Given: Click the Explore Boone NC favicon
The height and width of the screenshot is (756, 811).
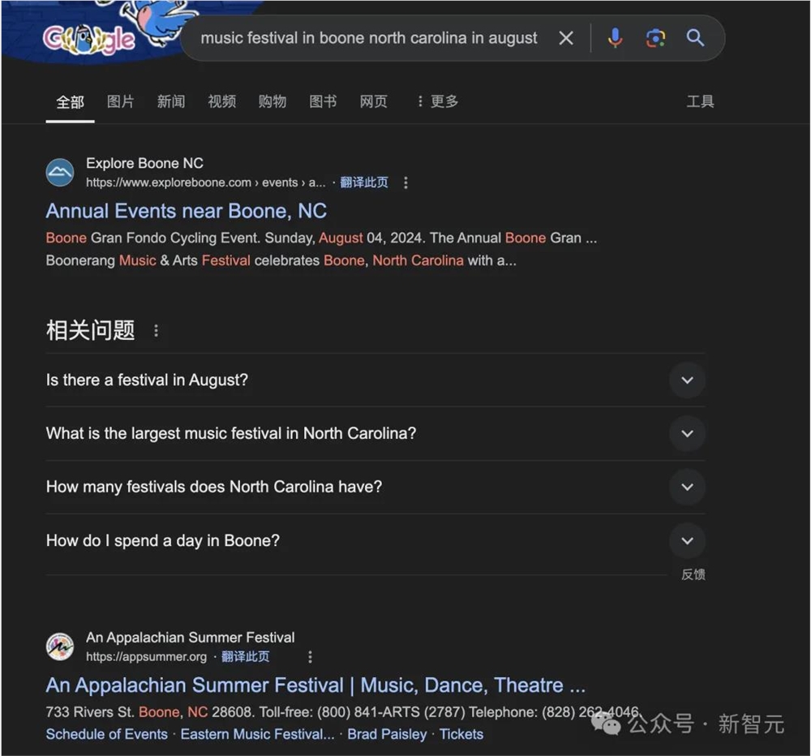Looking at the screenshot, I should (x=60, y=172).
